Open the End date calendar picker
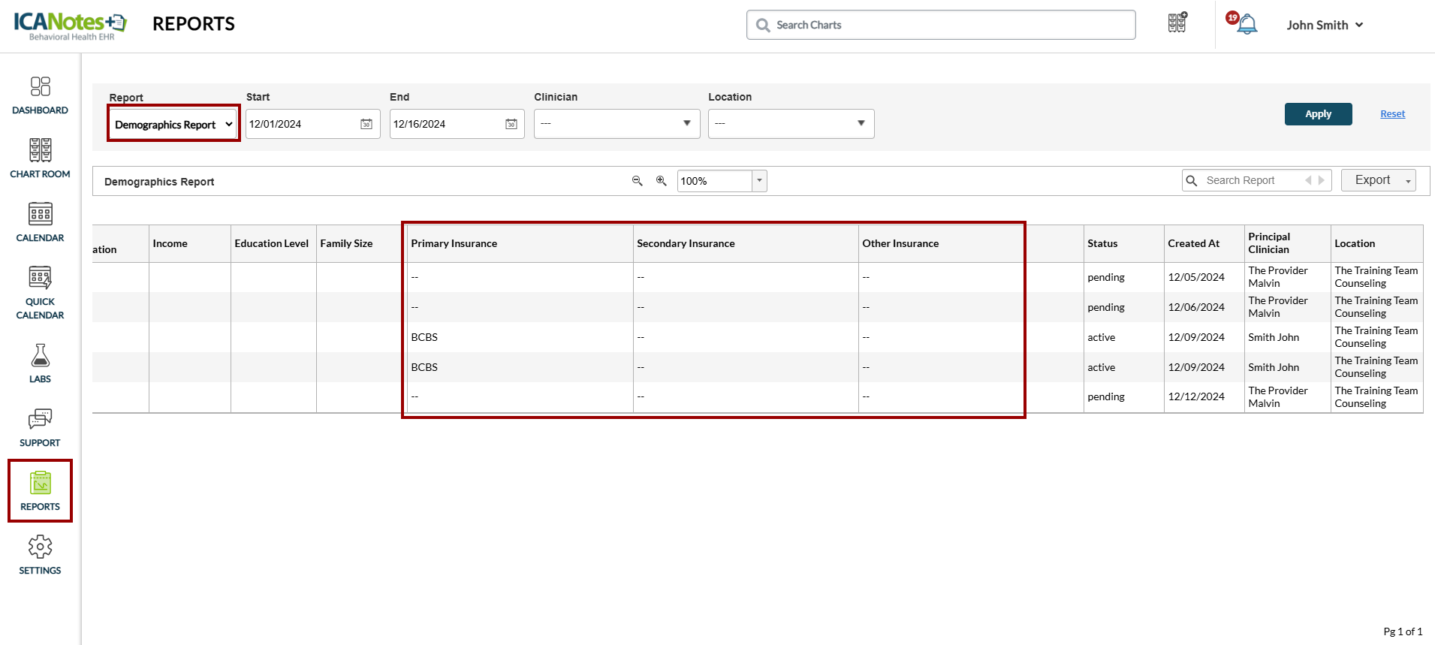Screen dimensions: 1435x645 click(511, 124)
